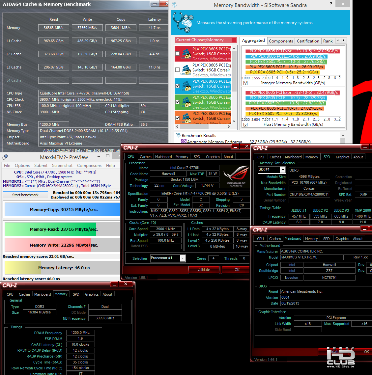Enable the checkbox in the red PLX PEX row
Image resolution: width=372 pixels, height=375 pixels.
tap(177, 54)
